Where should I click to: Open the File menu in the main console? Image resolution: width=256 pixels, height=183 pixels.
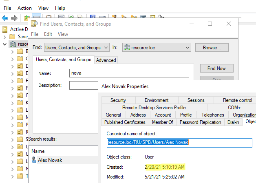(7, 8)
